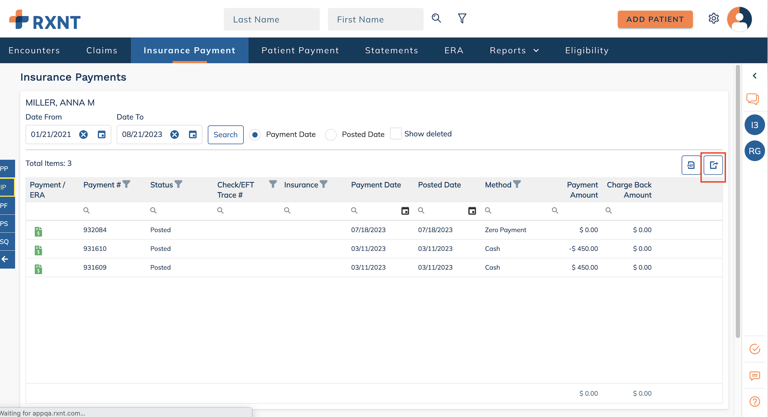This screenshot has height=417, width=768.
Task: Click the left panel back arrow
Action: pyautogui.click(x=5, y=259)
